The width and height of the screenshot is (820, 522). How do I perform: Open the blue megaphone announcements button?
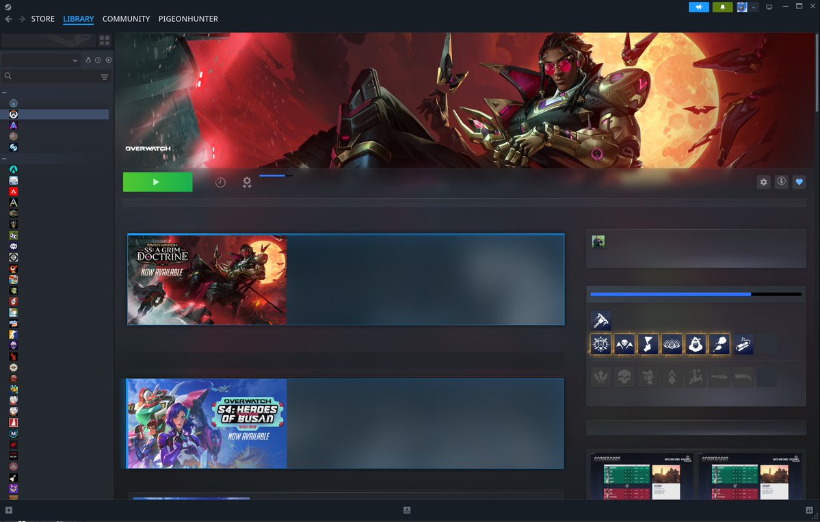[699, 8]
